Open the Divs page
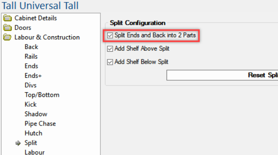 (x=31, y=85)
